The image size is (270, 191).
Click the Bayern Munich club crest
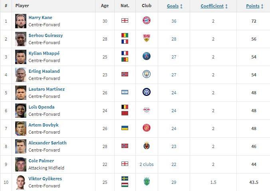[147, 21]
